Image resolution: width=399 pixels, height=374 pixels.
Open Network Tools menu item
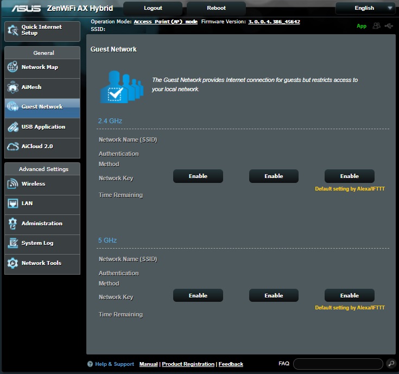tap(42, 263)
